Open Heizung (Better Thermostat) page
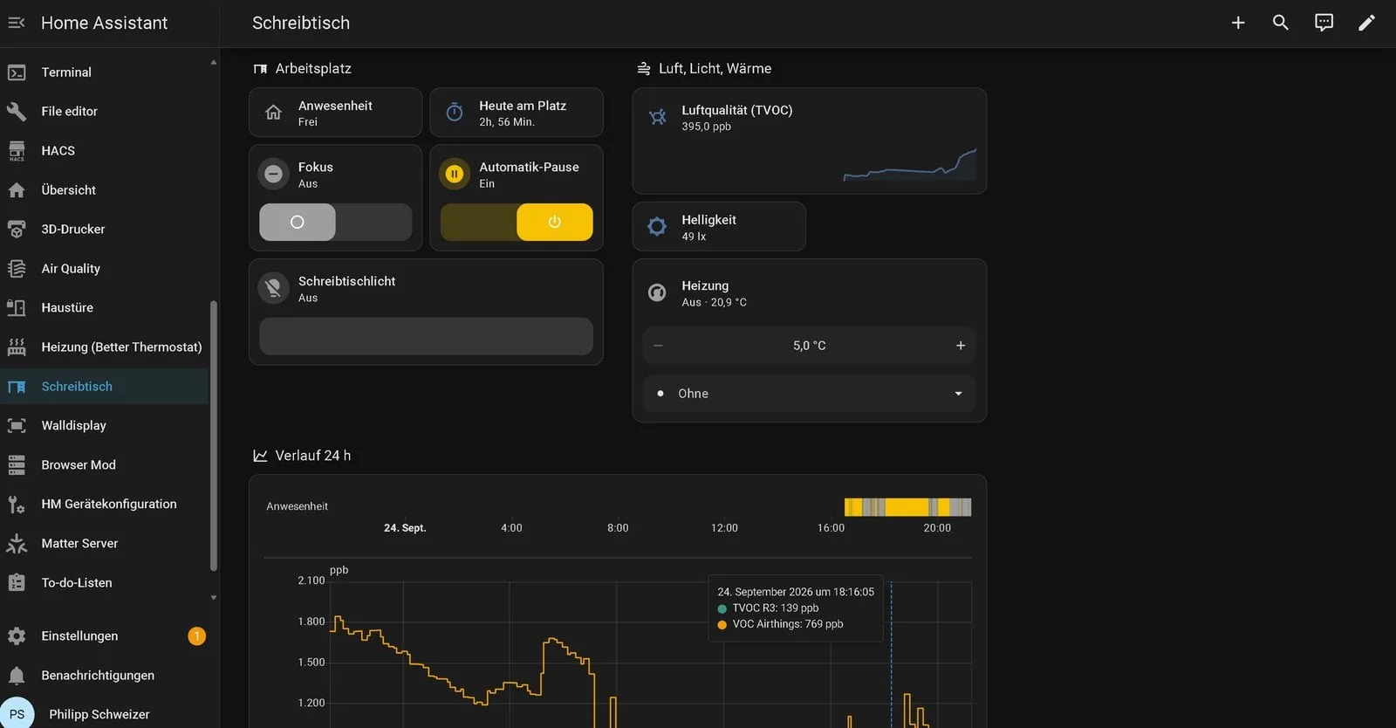The height and width of the screenshot is (728, 1396). (x=105, y=347)
